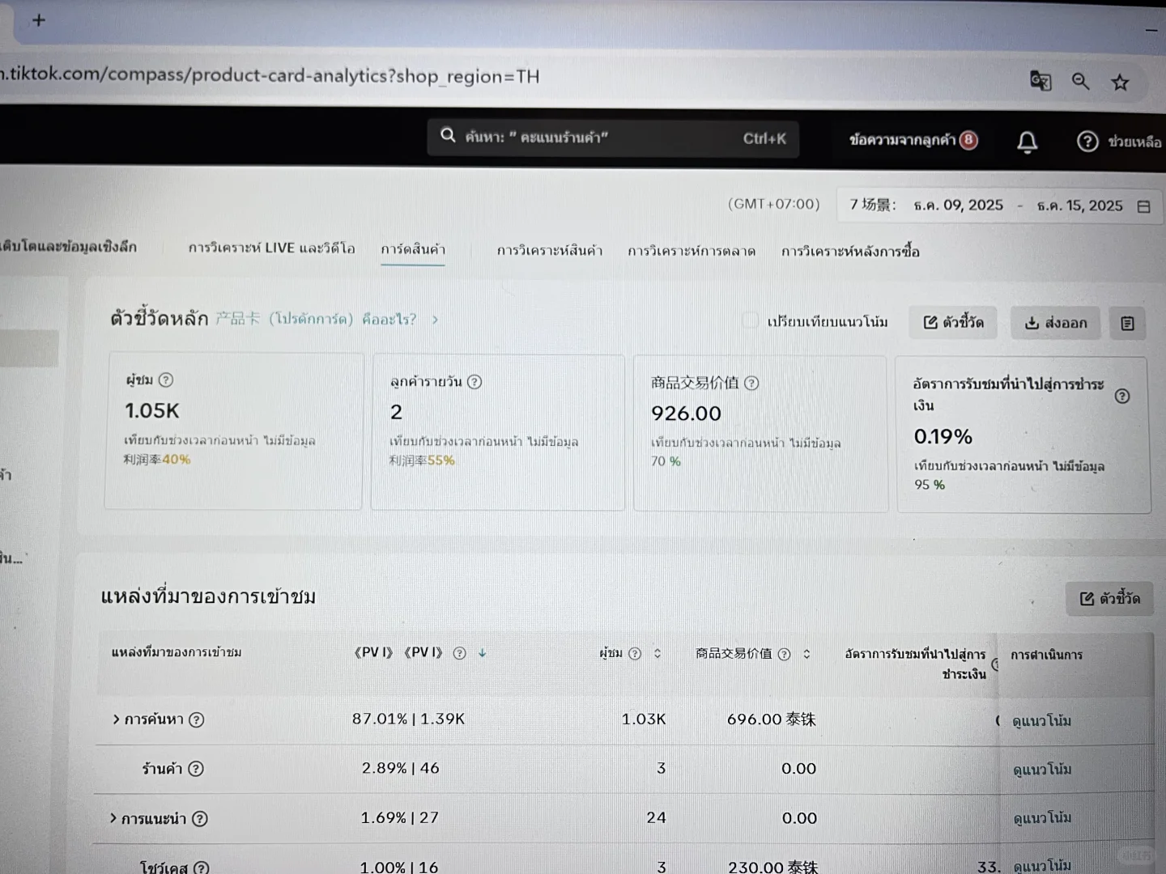The width and height of the screenshot is (1166, 874).
Task: Open the การวิเคราะห์สินค้า tab
Action: pyautogui.click(x=550, y=251)
